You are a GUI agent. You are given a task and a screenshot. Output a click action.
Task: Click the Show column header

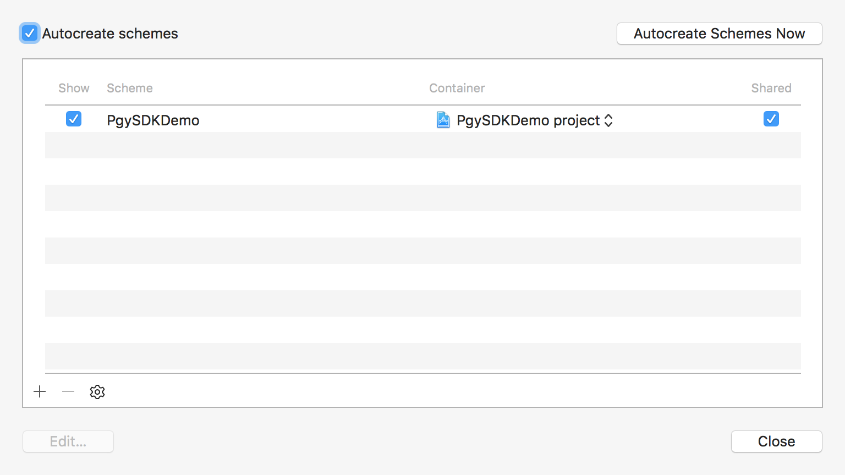(x=74, y=88)
